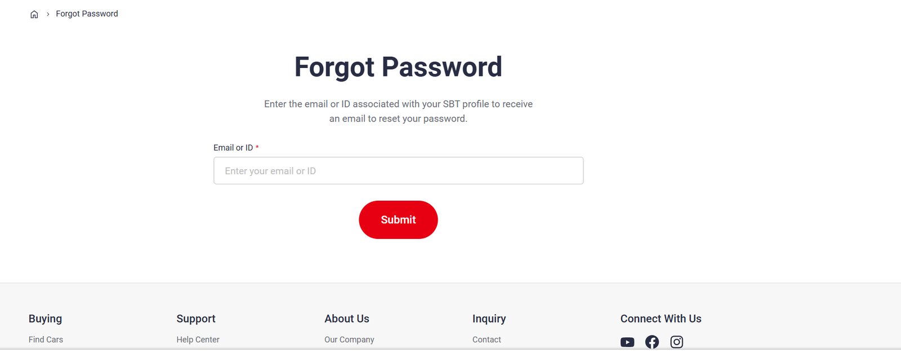This screenshot has width=901, height=353.
Task: Follow the Contact footer link
Action: coord(487,340)
